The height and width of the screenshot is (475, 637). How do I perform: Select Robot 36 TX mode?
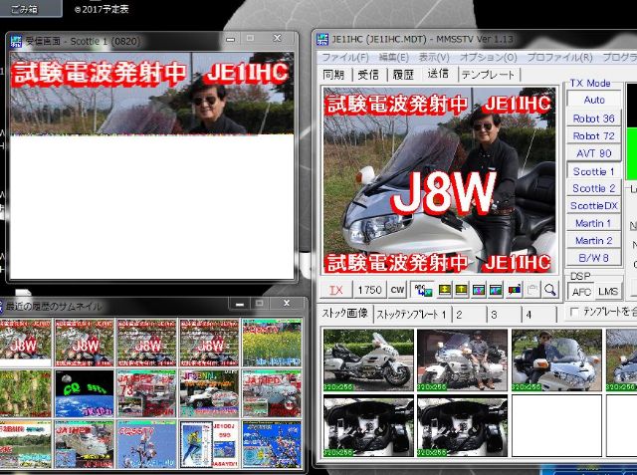(x=593, y=118)
